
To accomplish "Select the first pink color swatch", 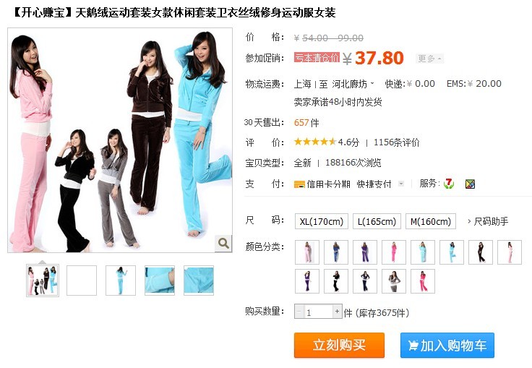I will [307, 252].
